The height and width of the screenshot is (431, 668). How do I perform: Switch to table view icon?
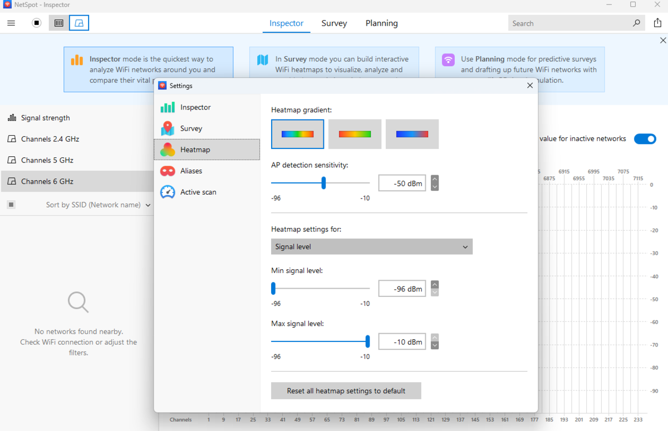pos(58,23)
